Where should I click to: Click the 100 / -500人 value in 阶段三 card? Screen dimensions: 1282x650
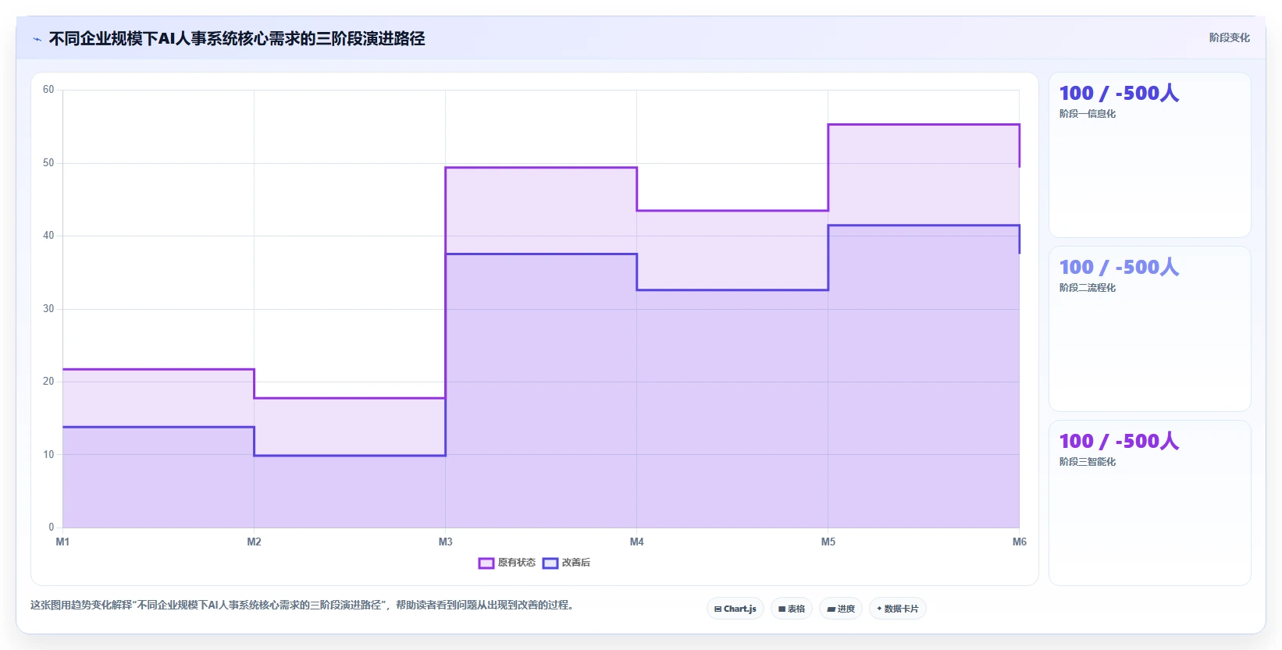(1119, 441)
